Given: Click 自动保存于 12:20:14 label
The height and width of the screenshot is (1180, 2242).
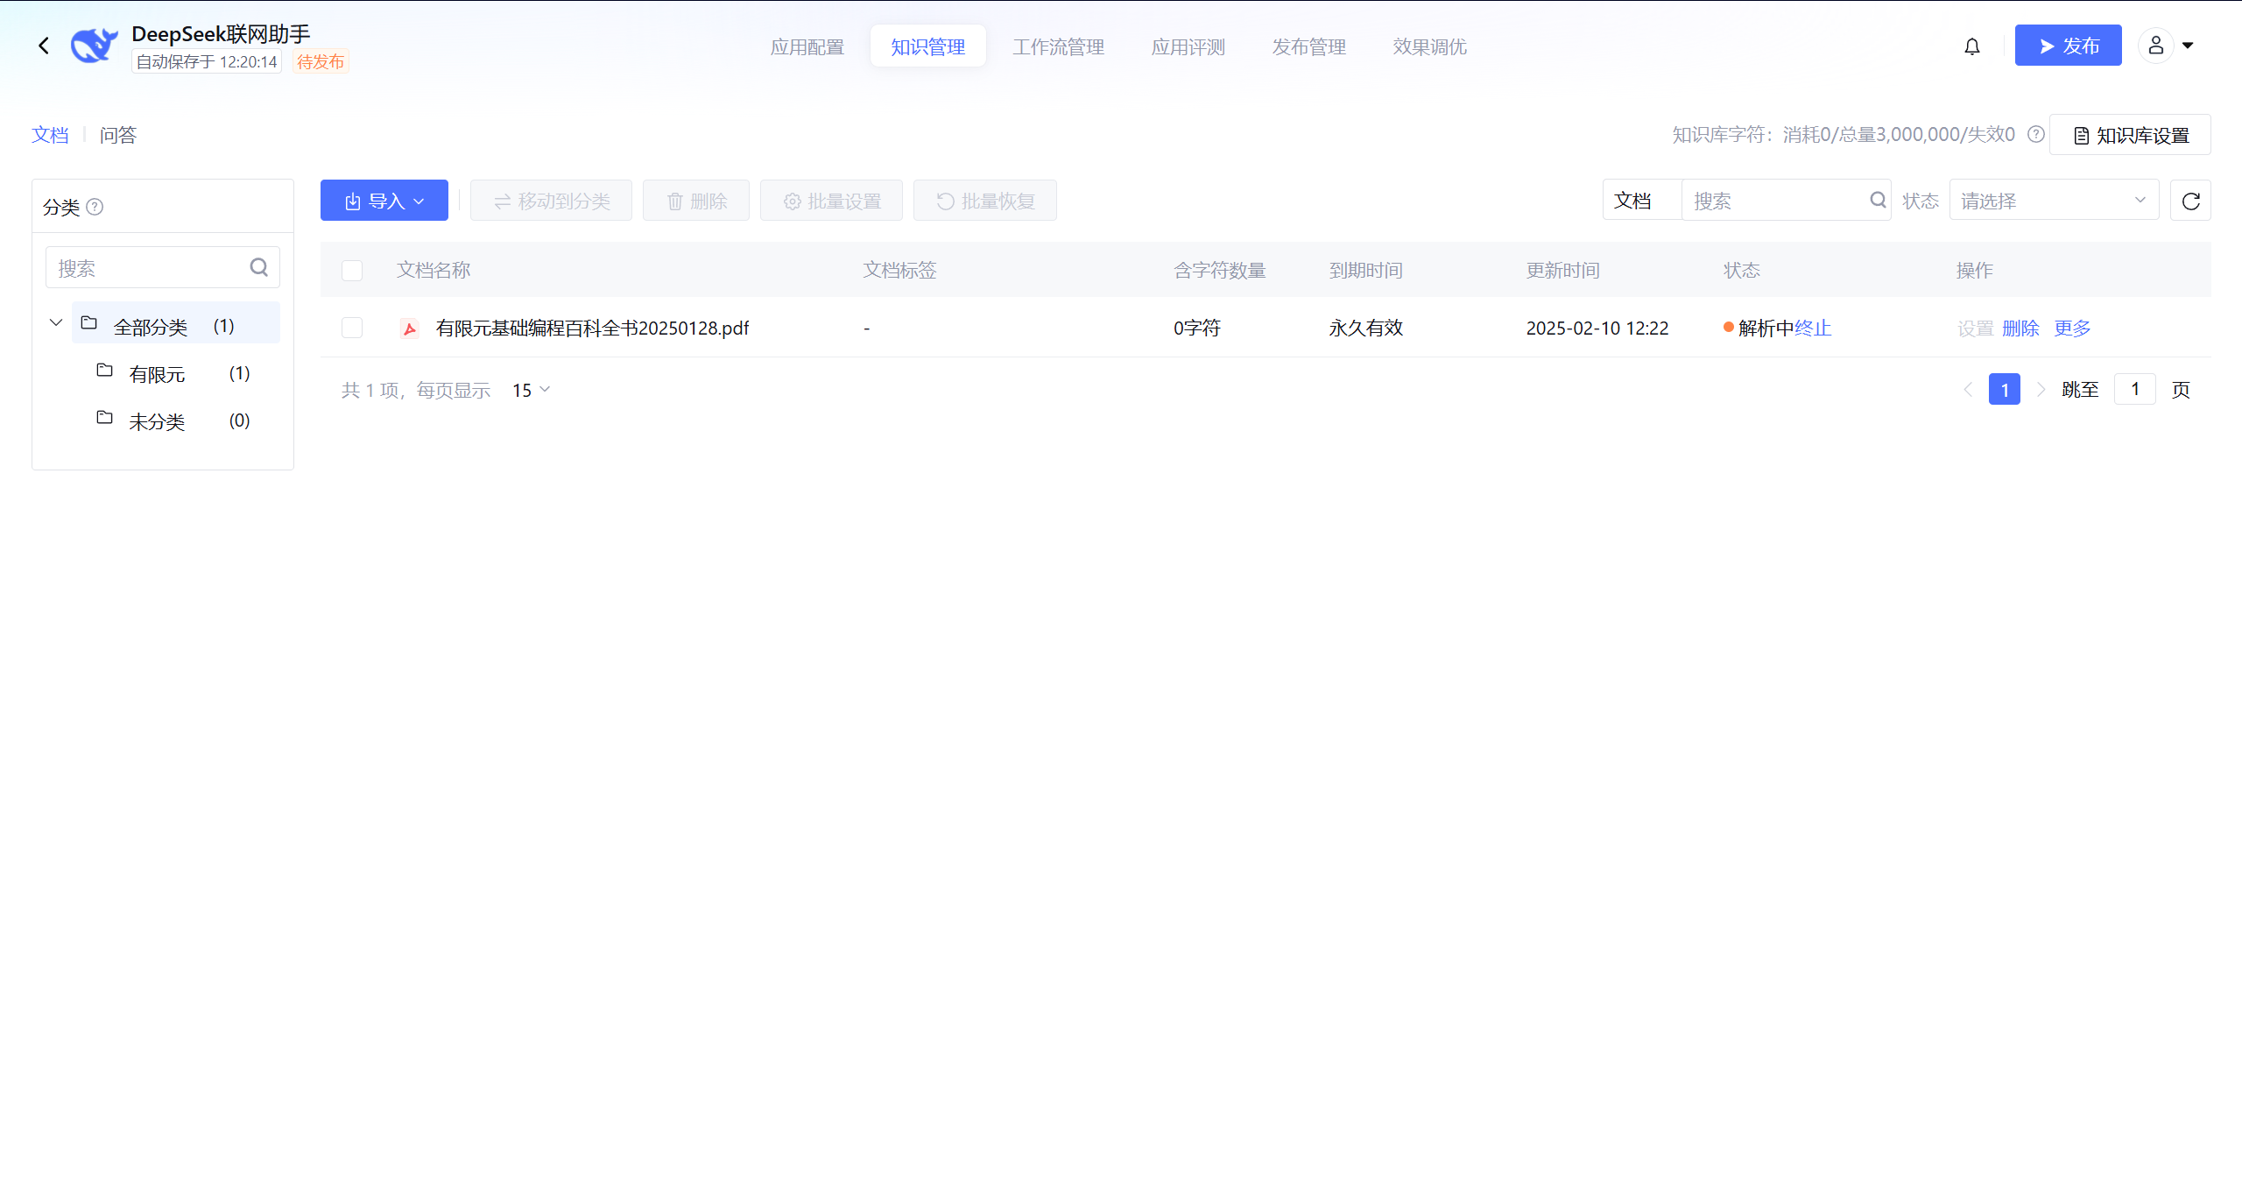Looking at the screenshot, I should (x=207, y=61).
